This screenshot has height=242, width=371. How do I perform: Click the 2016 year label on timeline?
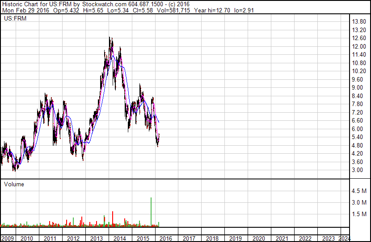[x=166, y=238]
